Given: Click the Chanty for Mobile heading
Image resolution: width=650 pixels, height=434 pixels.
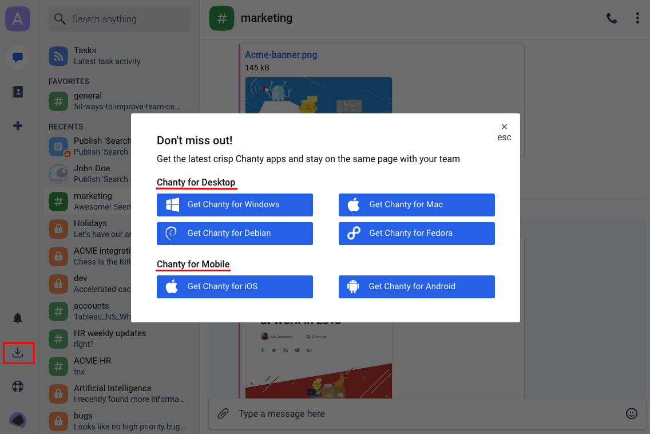Looking at the screenshot, I should point(193,265).
